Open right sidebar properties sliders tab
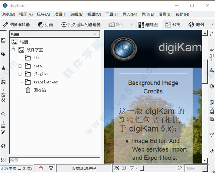The width and height of the screenshot is (215, 173). pos(211,34)
